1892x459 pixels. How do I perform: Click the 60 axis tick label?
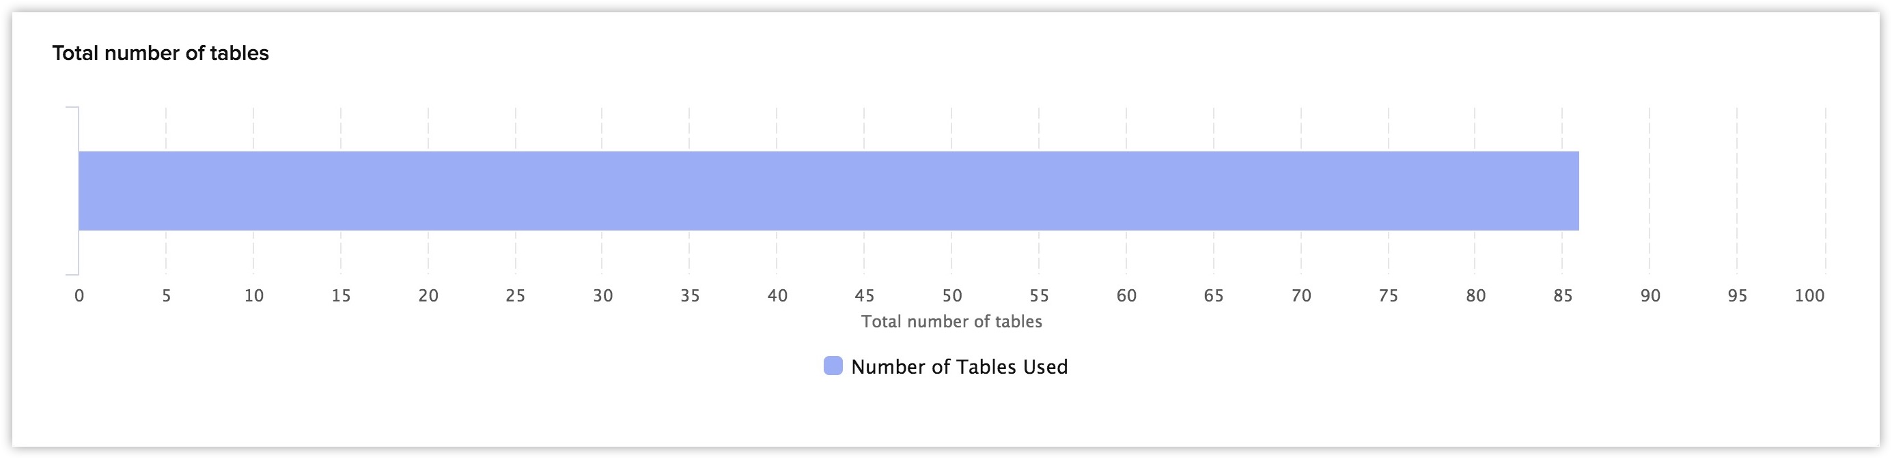(1126, 295)
